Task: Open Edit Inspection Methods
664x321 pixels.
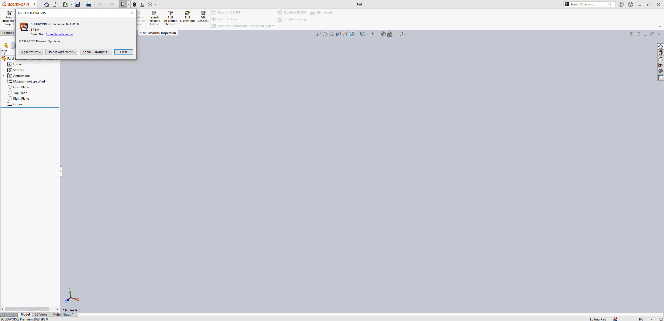Action: 170,18
